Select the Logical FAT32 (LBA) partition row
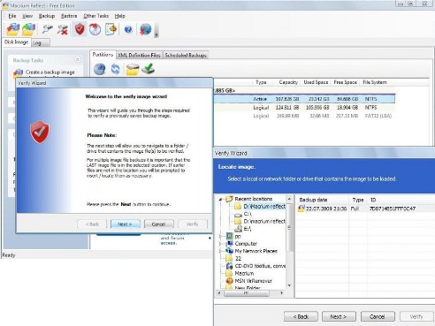 (x=304, y=116)
